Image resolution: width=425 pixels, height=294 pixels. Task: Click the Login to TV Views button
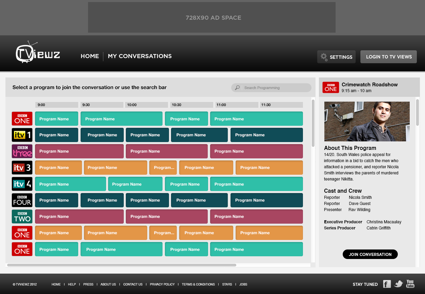pos(389,57)
